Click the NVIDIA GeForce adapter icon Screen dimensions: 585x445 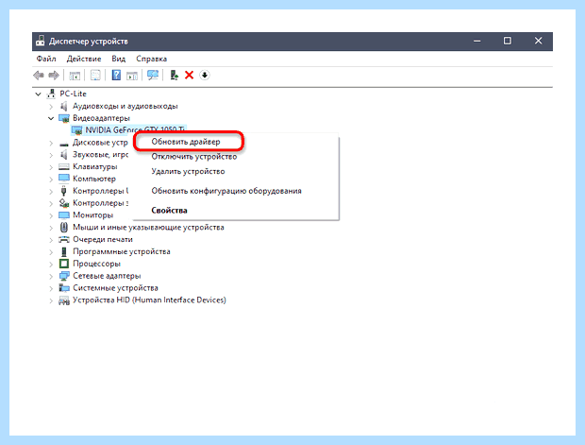click(x=76, y=130)
